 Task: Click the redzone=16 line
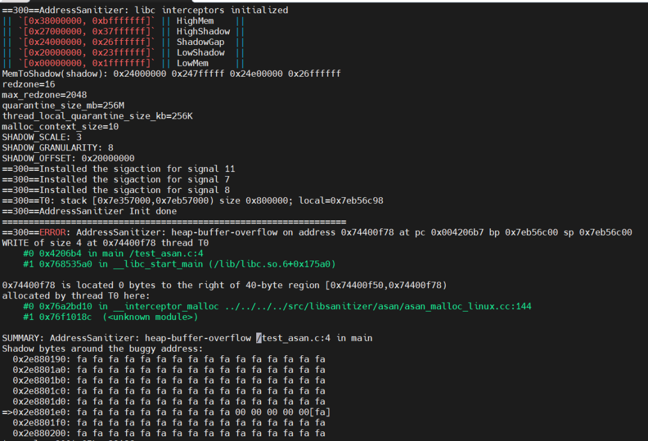click(29, 84)
